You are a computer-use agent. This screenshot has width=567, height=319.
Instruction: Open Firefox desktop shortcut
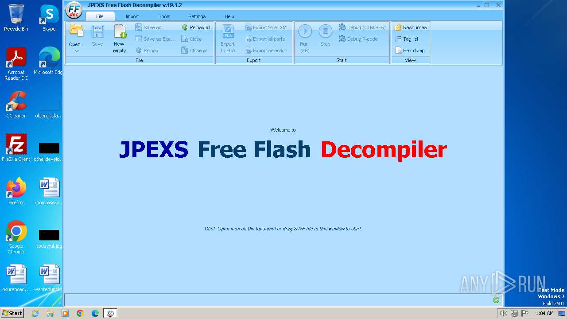(16, 191)
